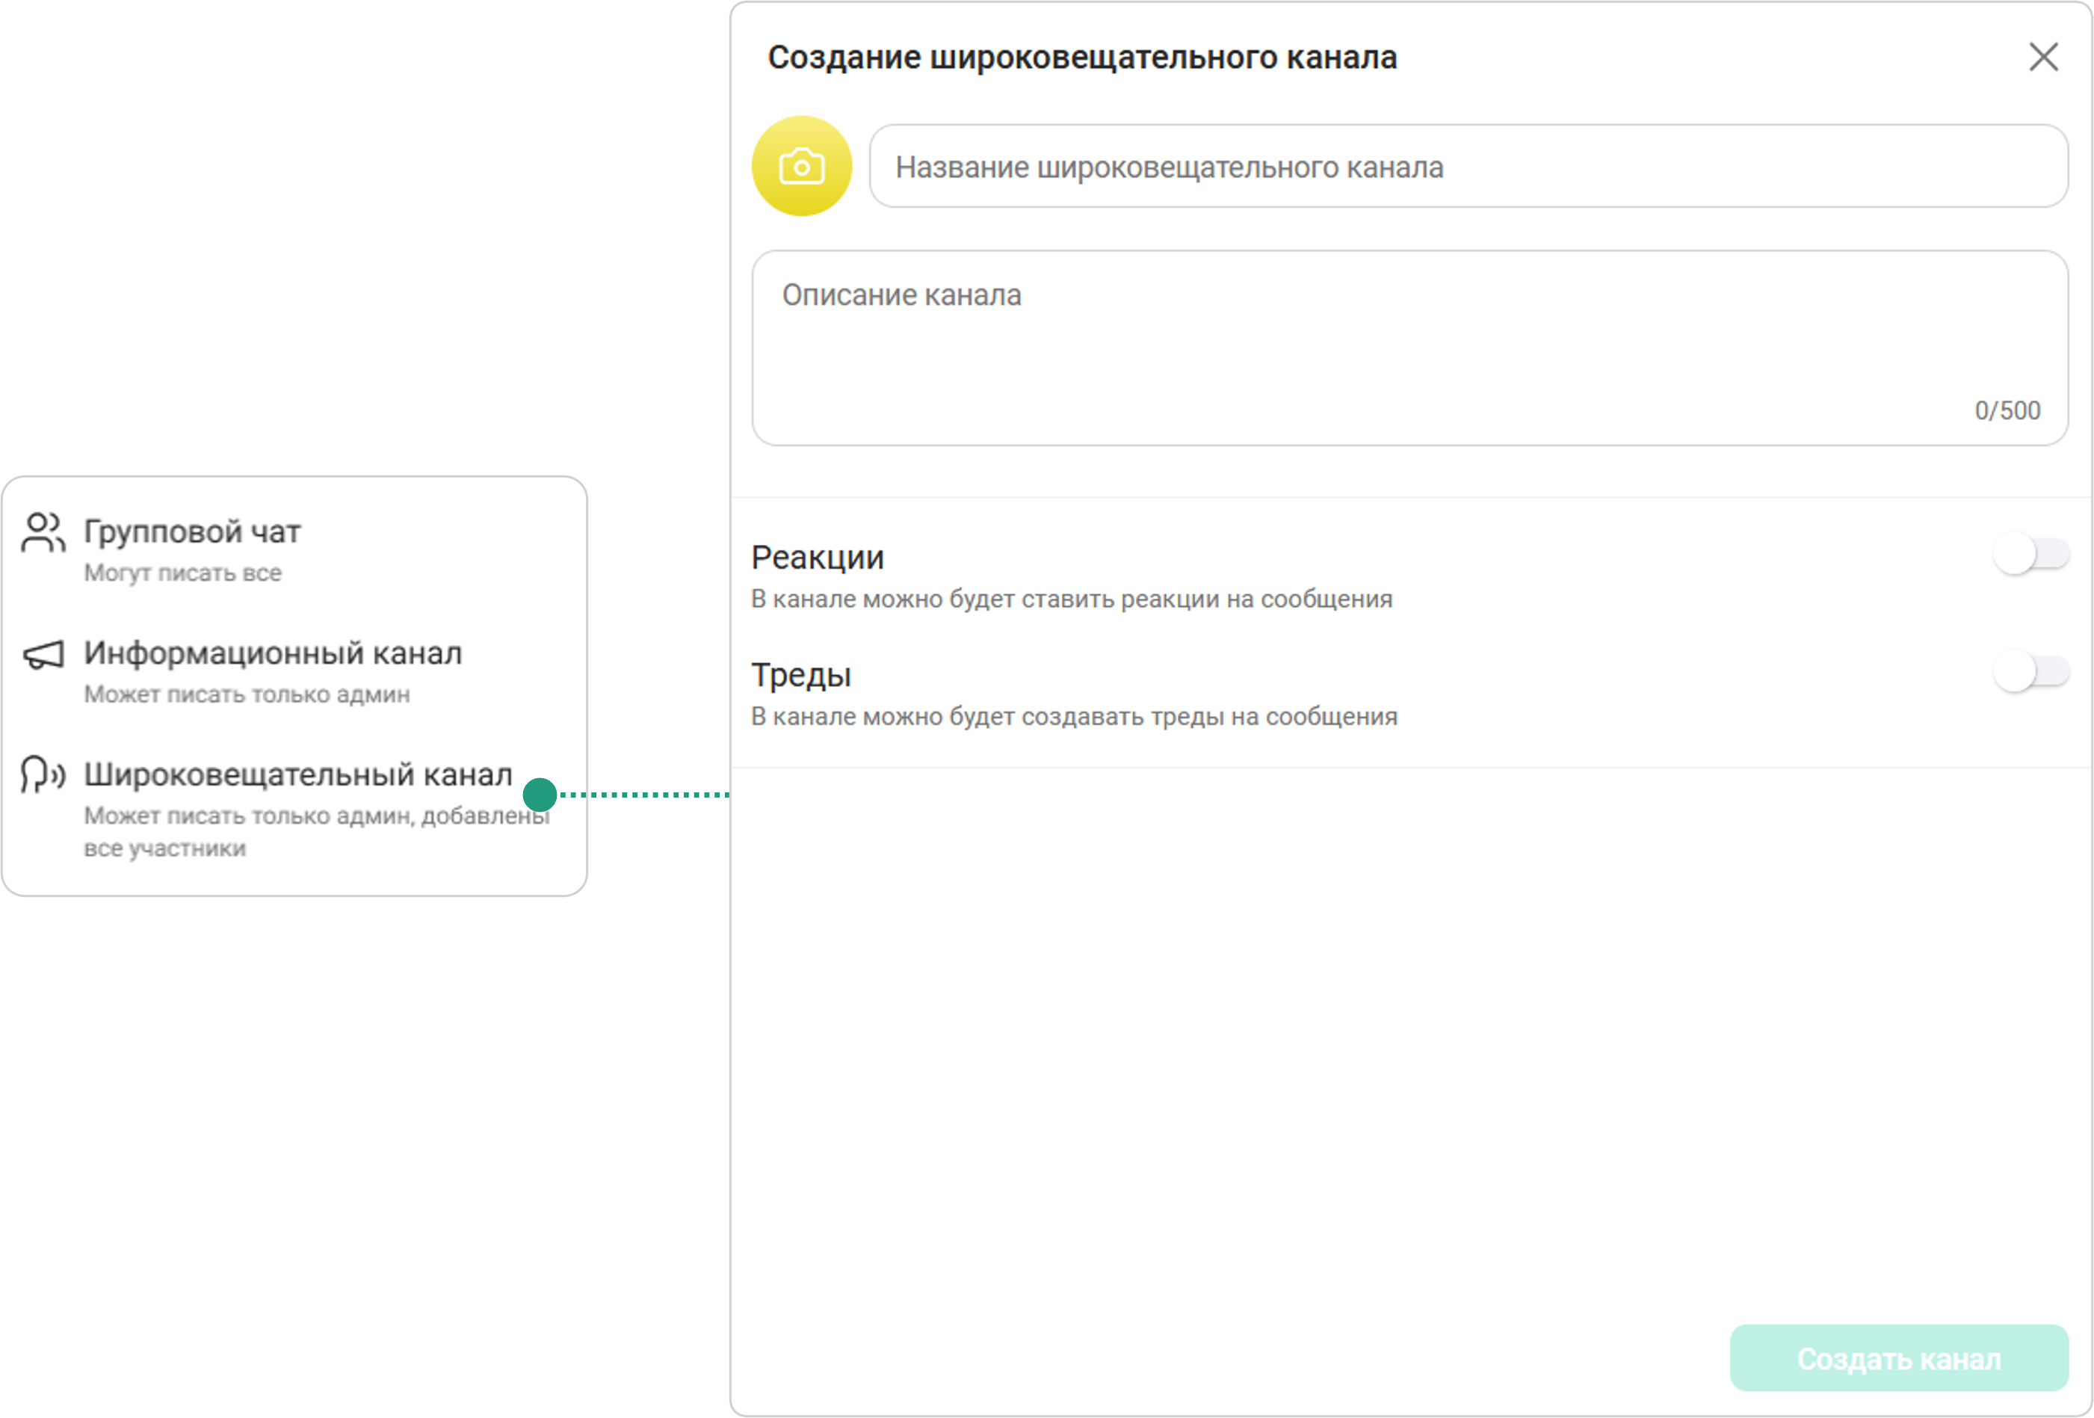Click the group chat people icon
This screenshot has width=2094, height=1418.
tap(43, 532)
